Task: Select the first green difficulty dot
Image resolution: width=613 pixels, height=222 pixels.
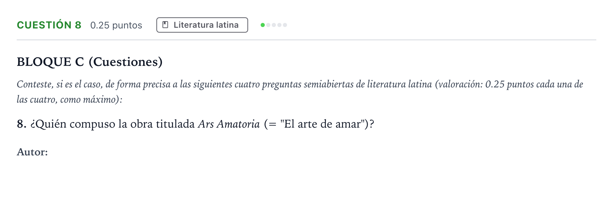Action: (263, 25)
